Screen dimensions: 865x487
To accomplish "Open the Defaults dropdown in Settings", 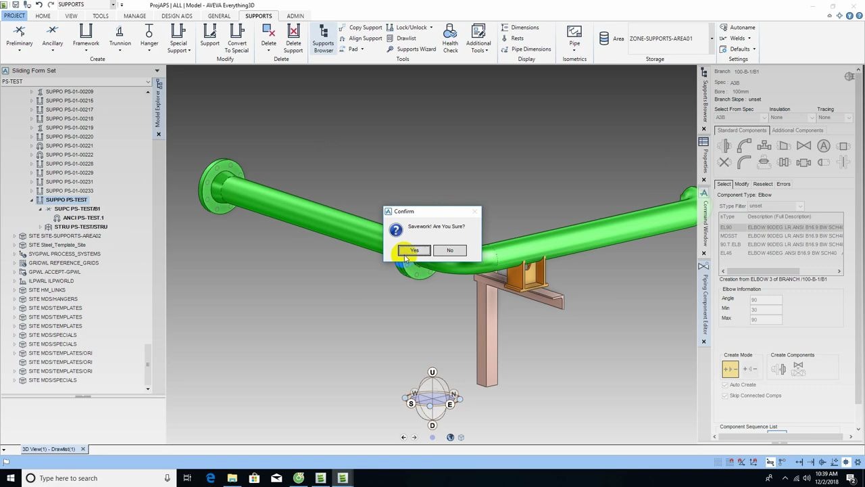I will (739, 49).
